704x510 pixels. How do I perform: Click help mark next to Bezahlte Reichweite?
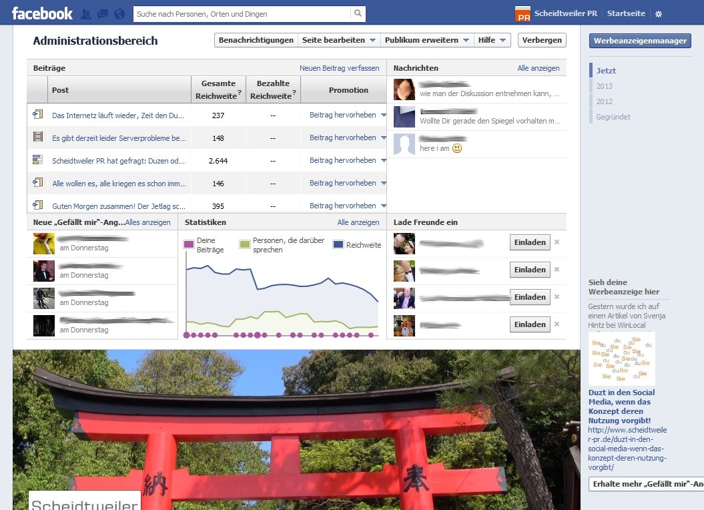(x=294, y=92)
